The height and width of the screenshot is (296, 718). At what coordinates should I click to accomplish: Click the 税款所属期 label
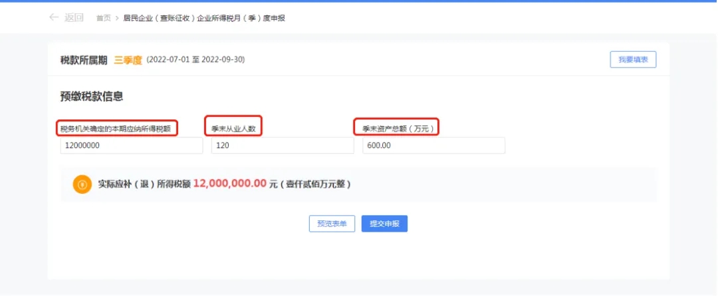[84, 60]
